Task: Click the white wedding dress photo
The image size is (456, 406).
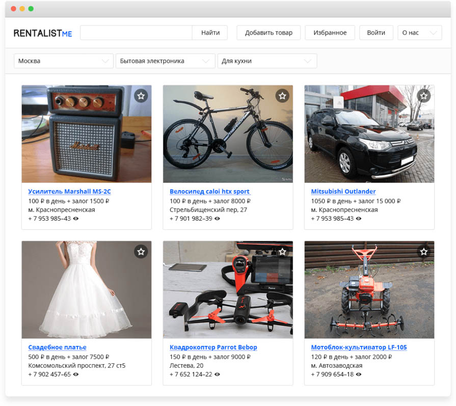Action: coord(87,290)
